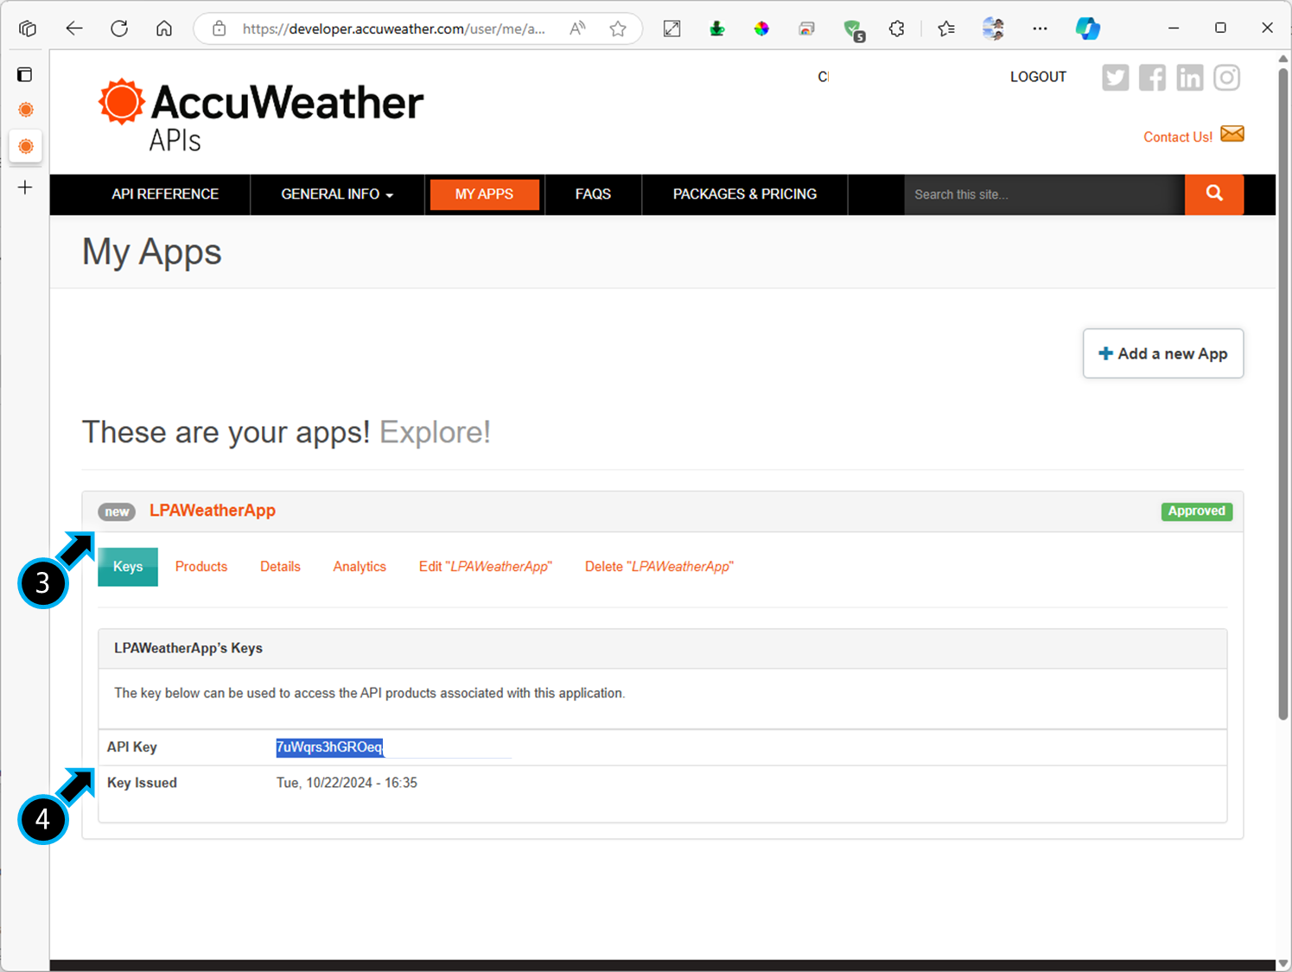Click the Explore! link

point(435,432)
